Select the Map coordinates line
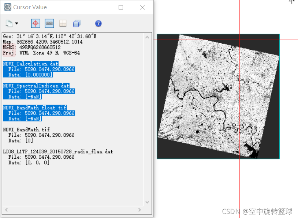Image resolution: width=298 pixels, height=218 pixels. (42, 42)
